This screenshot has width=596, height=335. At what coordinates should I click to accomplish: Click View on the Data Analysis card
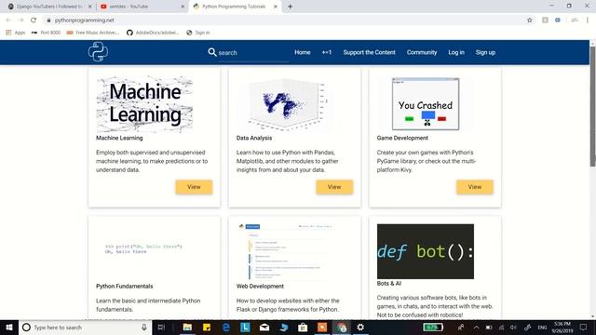pos(334,187)
